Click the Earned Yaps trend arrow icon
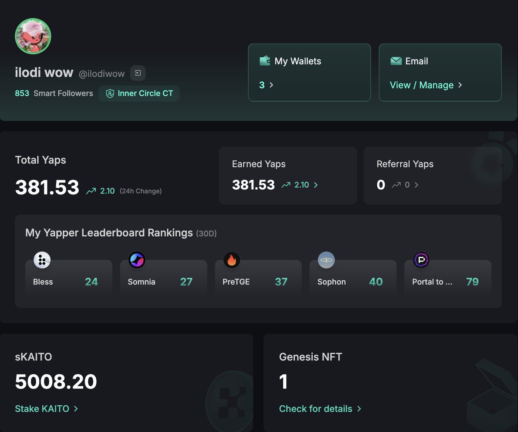This screenshot has height=432, width=518. [286, 185]
